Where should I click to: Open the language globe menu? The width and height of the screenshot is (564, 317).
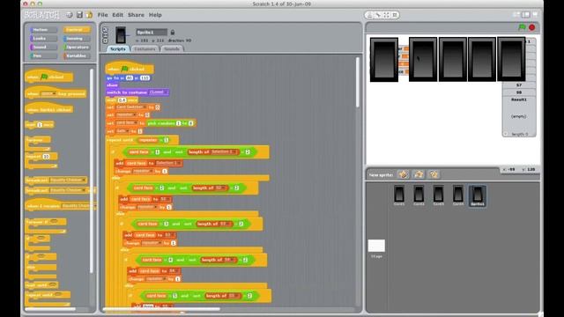70,15
